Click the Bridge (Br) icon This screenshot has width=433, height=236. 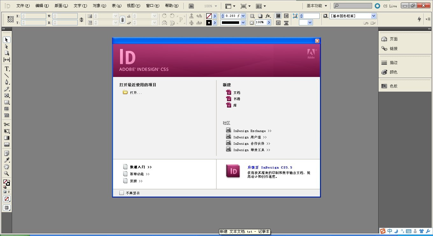coord(191,6)
